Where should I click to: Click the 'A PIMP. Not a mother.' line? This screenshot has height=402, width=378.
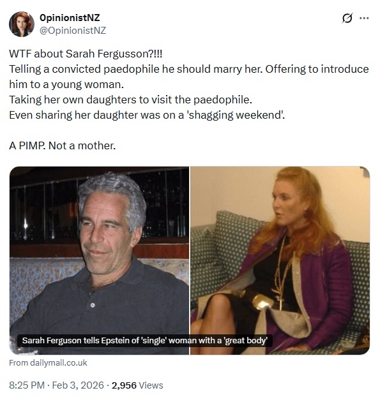(x=63, y=146)
